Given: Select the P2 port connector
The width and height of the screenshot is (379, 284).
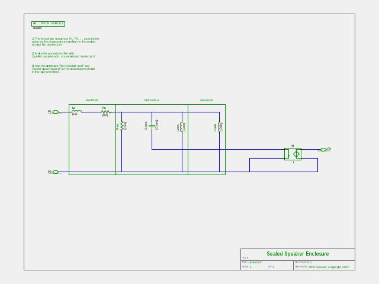Looking at the screenshot, I should [x=55, y=172].
